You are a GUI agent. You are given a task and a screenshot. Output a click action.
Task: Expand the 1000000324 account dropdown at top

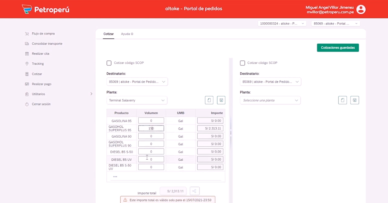(282, 24)
